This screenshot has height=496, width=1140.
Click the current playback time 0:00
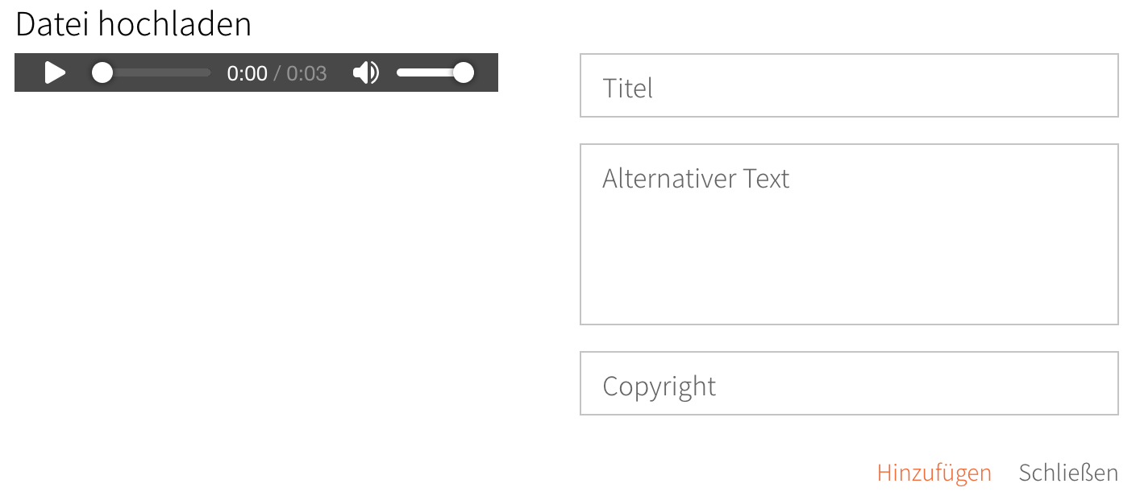click(x=247, y=73)
